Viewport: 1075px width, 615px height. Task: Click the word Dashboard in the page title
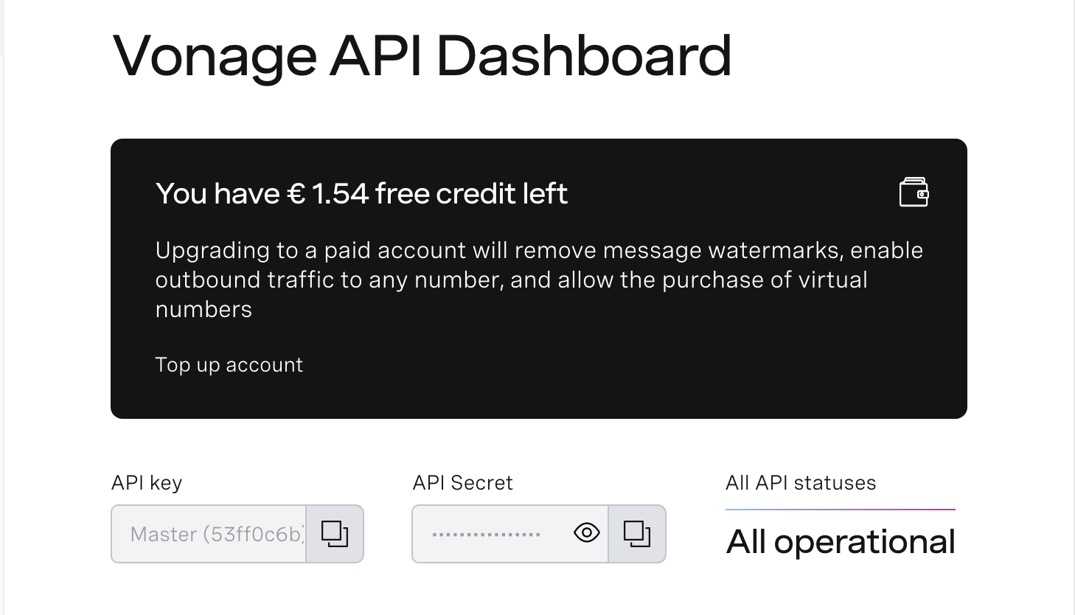(583, 56)
